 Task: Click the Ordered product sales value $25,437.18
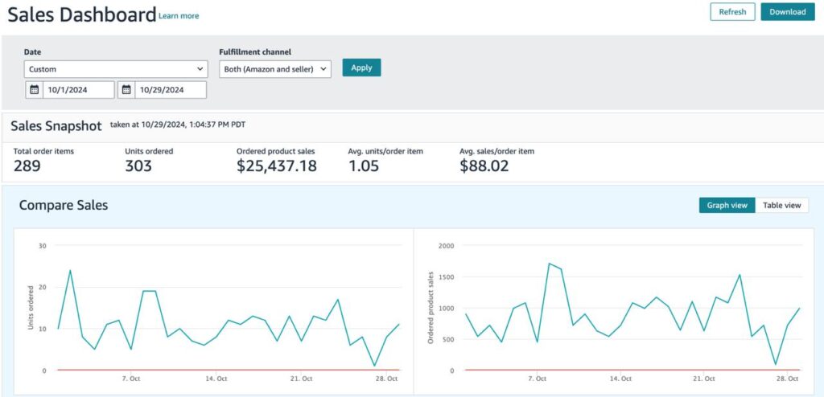[276, 166]
